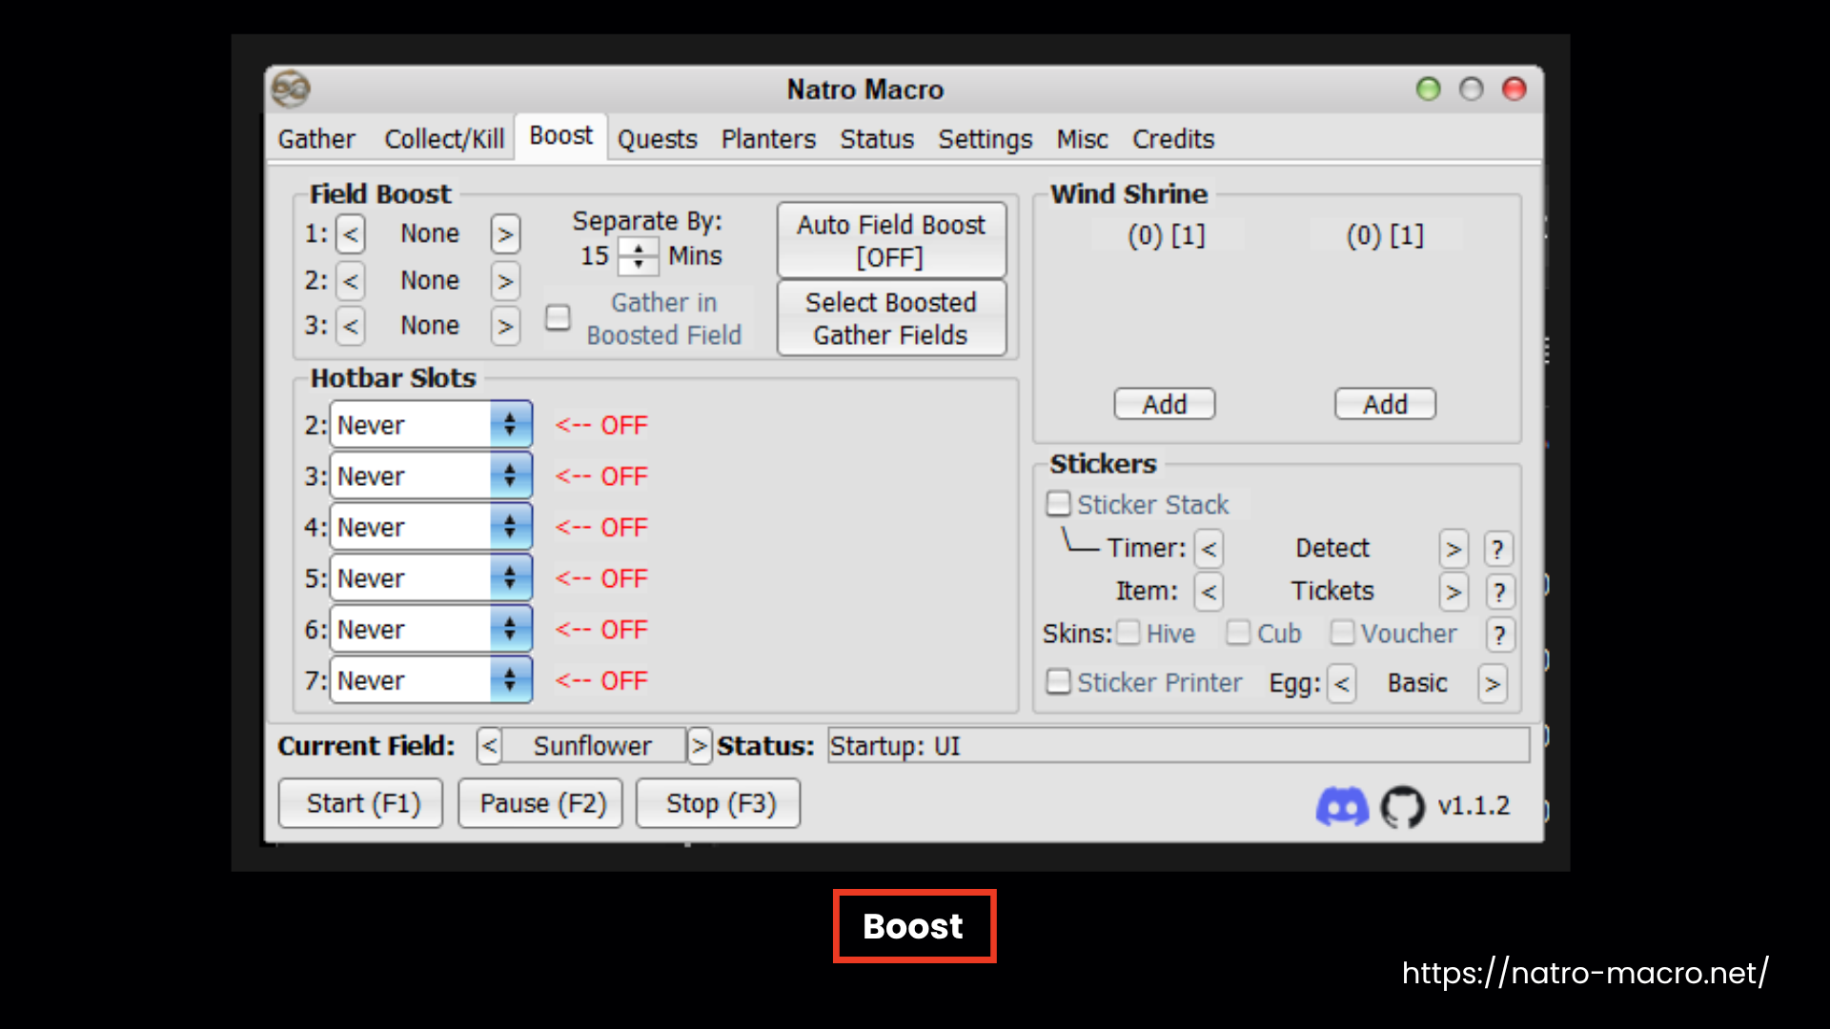Image resolution: width=1830 pixels, height=1029 pixels.
Task: Check the Voucher skin option
Action: [x=1342, y=633]
